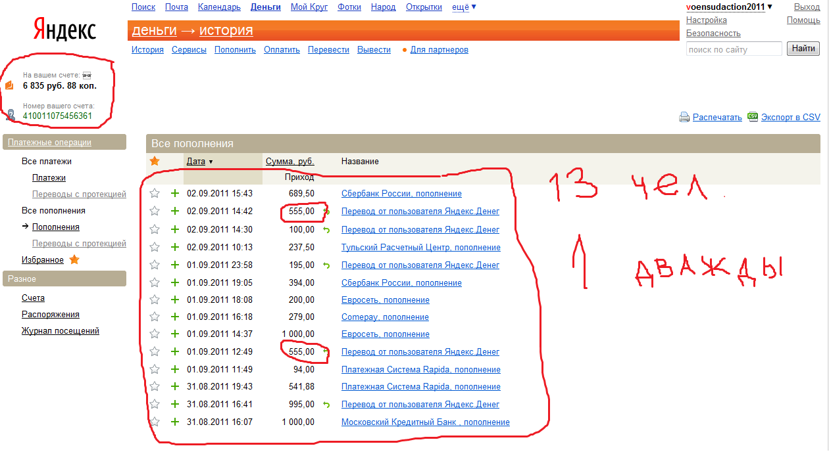The width and height of the screenshot is (829, 469).
Task: Go to the Перевести section
Action: pyautogui.click(x=328, y=50)
